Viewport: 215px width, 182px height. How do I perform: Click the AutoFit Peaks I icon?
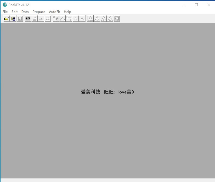tap(97, 19)
